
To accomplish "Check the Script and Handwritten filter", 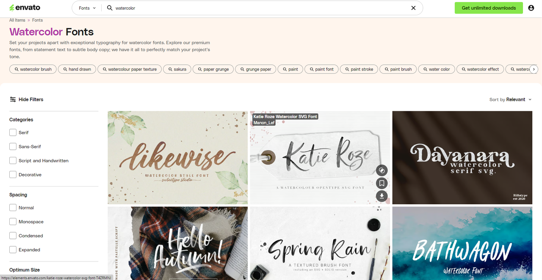I will tap(13, 161).
